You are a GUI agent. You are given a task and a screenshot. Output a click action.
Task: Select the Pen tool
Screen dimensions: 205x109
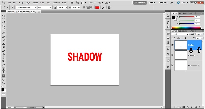coord(3,65)
